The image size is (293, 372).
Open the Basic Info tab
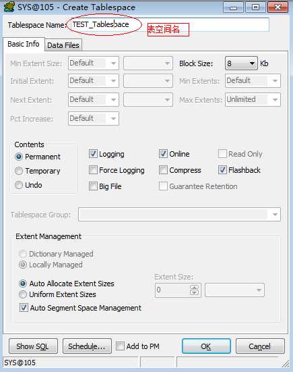[x=24, y=44]
